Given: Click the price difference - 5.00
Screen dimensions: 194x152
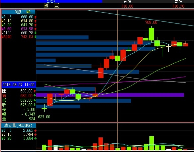Looking at the screenshot, I should tap(29, 110).
